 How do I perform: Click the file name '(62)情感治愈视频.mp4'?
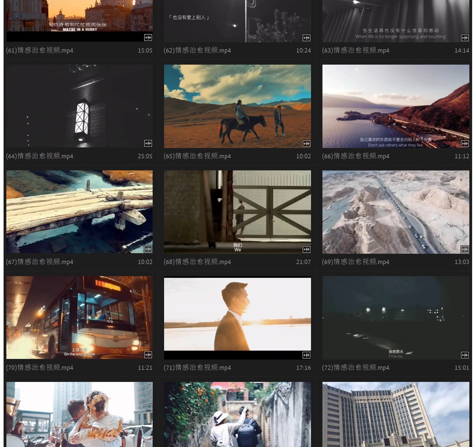197,50
